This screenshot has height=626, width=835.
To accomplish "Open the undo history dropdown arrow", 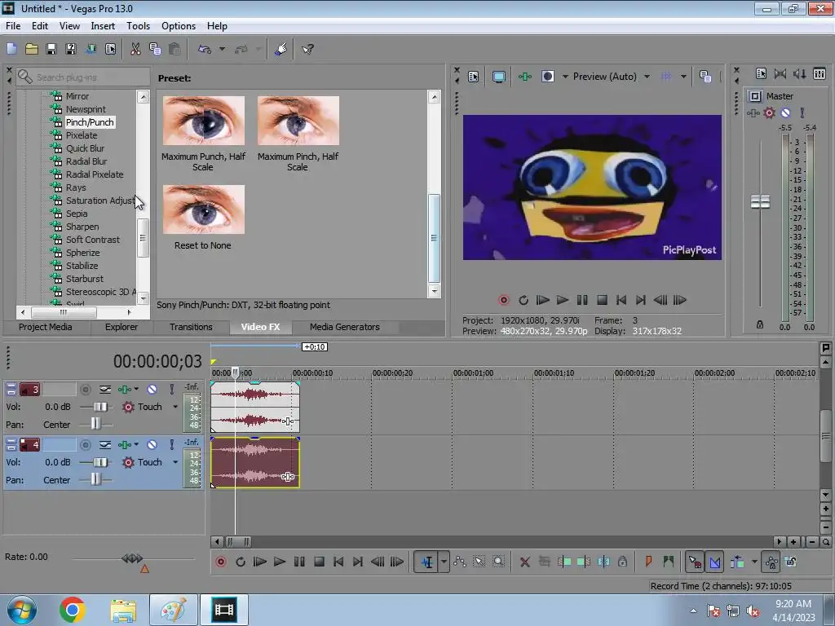I will [222, 50].
